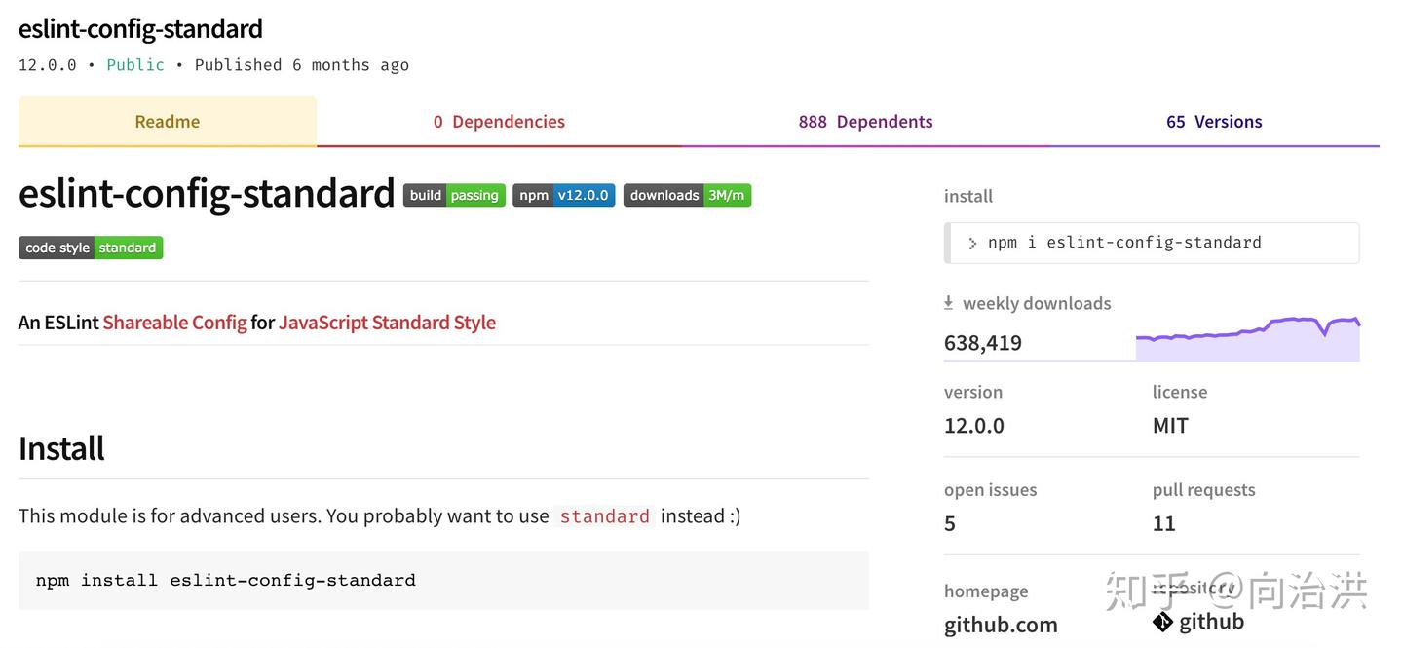The image size is (1403, 648).
Task: Click the npm v12.0.0 version badge
Action: click(x=563, y=195)
